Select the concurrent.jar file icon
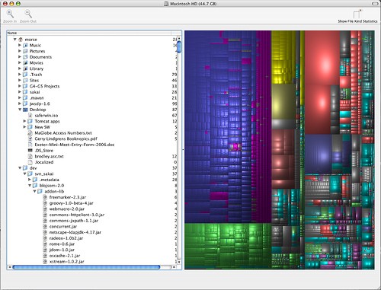This screenshot has height=290, width=381. 45,226
